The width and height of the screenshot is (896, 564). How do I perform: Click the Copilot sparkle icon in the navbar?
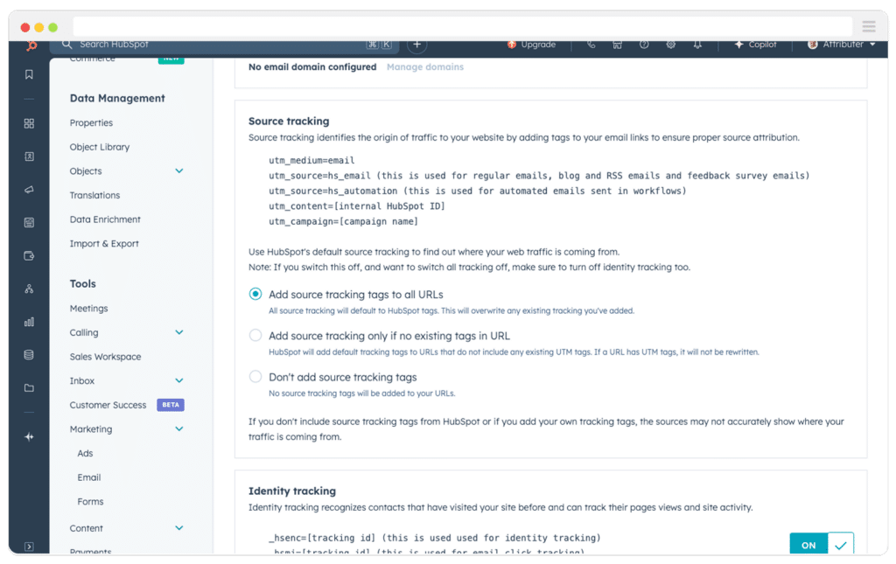click(738, 44)
